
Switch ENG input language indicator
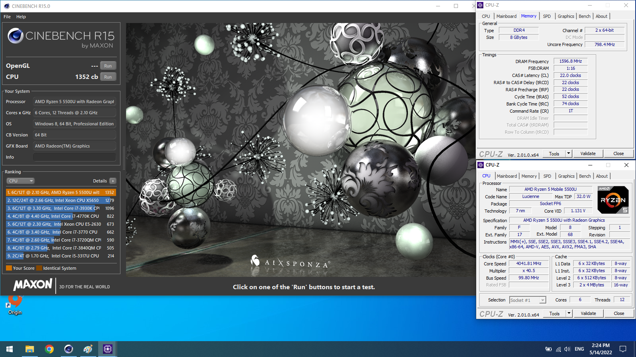[580, 349]
